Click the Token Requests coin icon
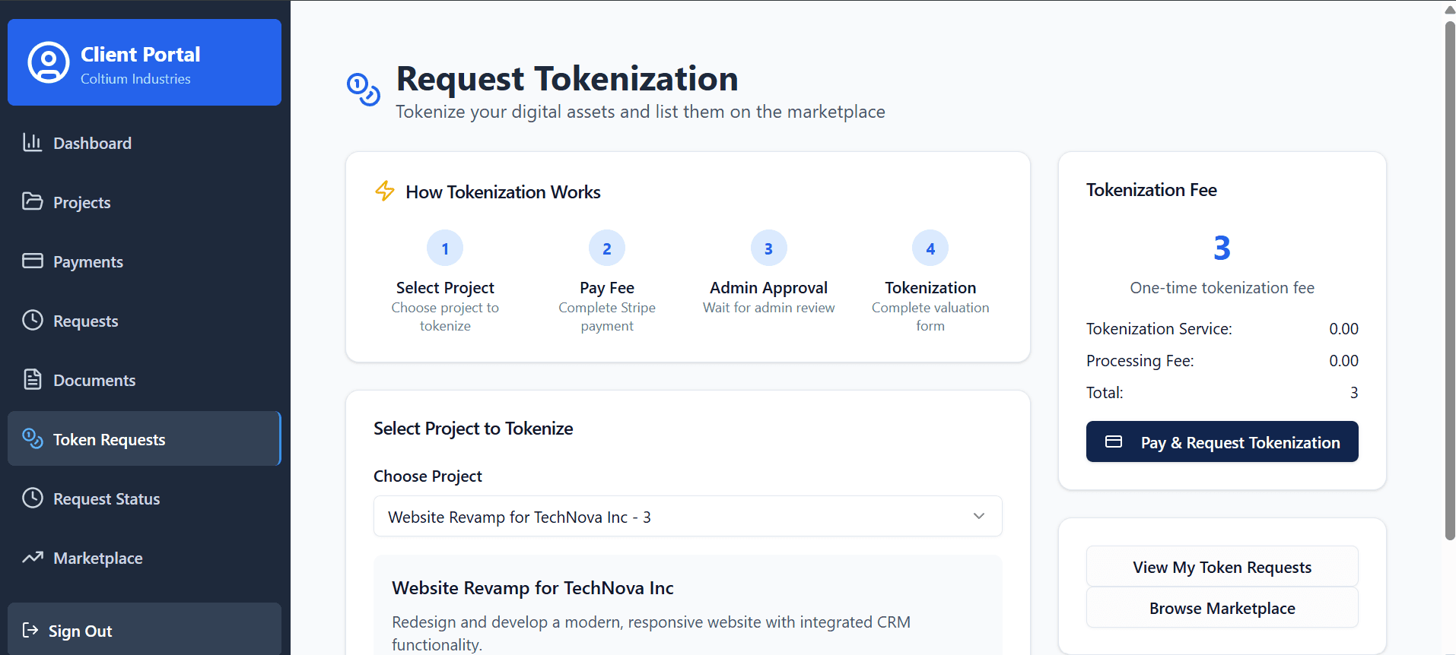The width and height of the screenshot is (1456, 655). click(x=32, y=438)
